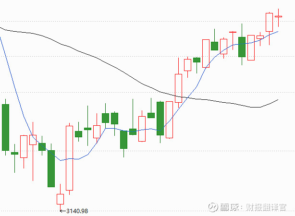Screen dimensions: 295x216
Task: Click the tall hollow candle second from right
Action: pos(269,22)
